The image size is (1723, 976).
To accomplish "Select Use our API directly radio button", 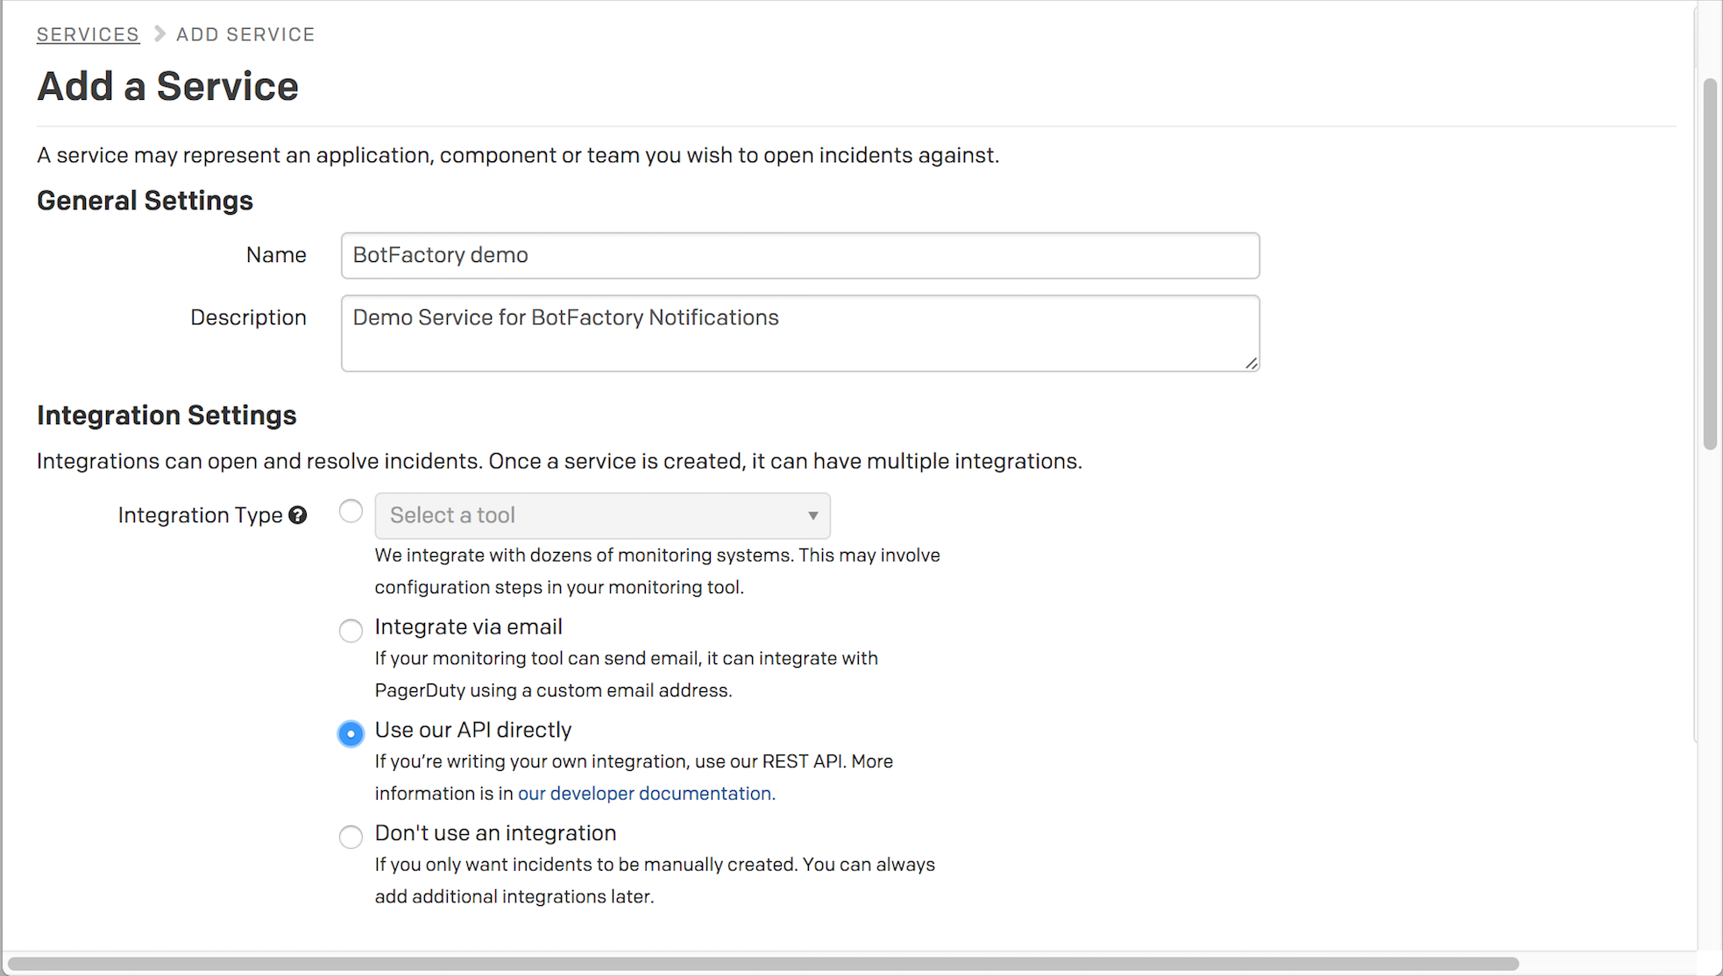I will coord(351,733).
